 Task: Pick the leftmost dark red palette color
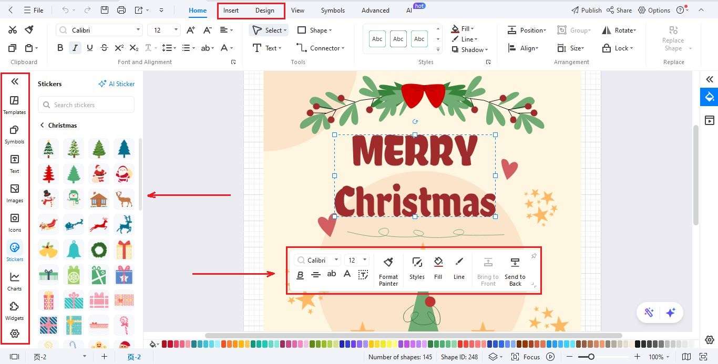click(x=165, y=344)
